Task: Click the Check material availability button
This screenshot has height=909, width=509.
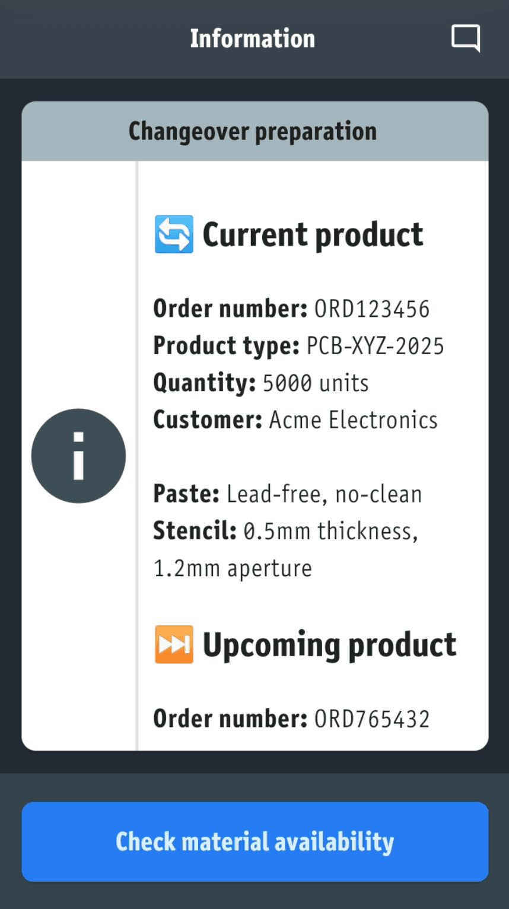Action: pos(254,841)
